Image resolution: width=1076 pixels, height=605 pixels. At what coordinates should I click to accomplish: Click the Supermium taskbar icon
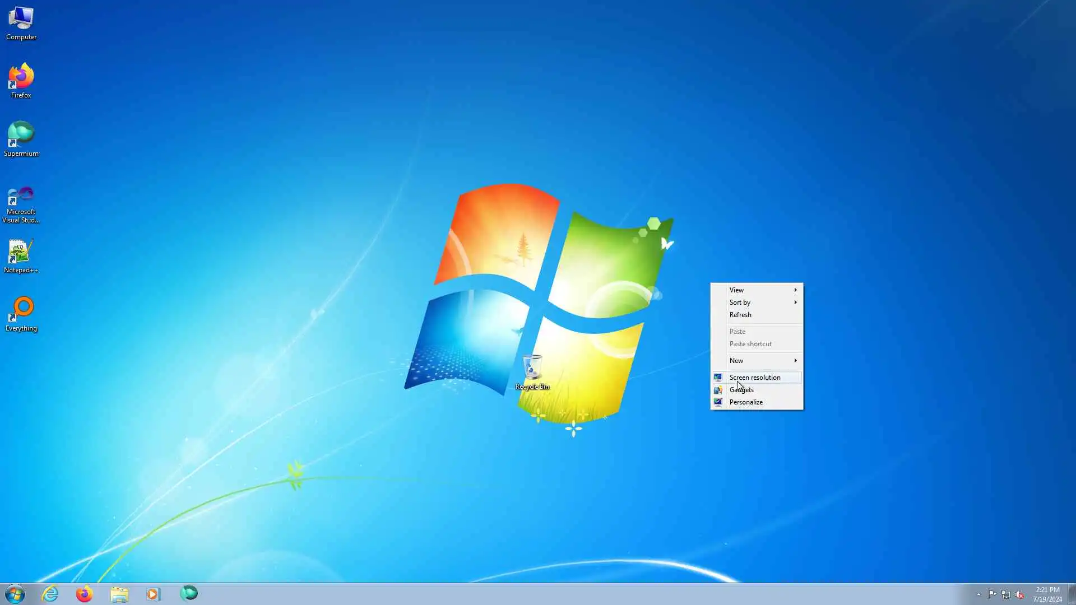pos(189,594)
